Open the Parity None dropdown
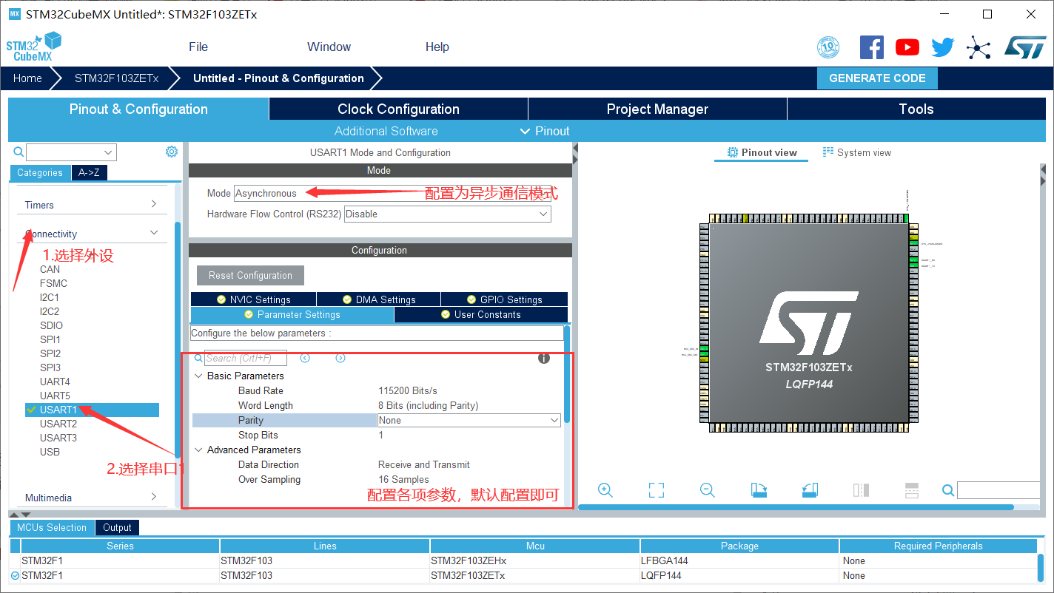1054x593 pixels. click(469, 420)
